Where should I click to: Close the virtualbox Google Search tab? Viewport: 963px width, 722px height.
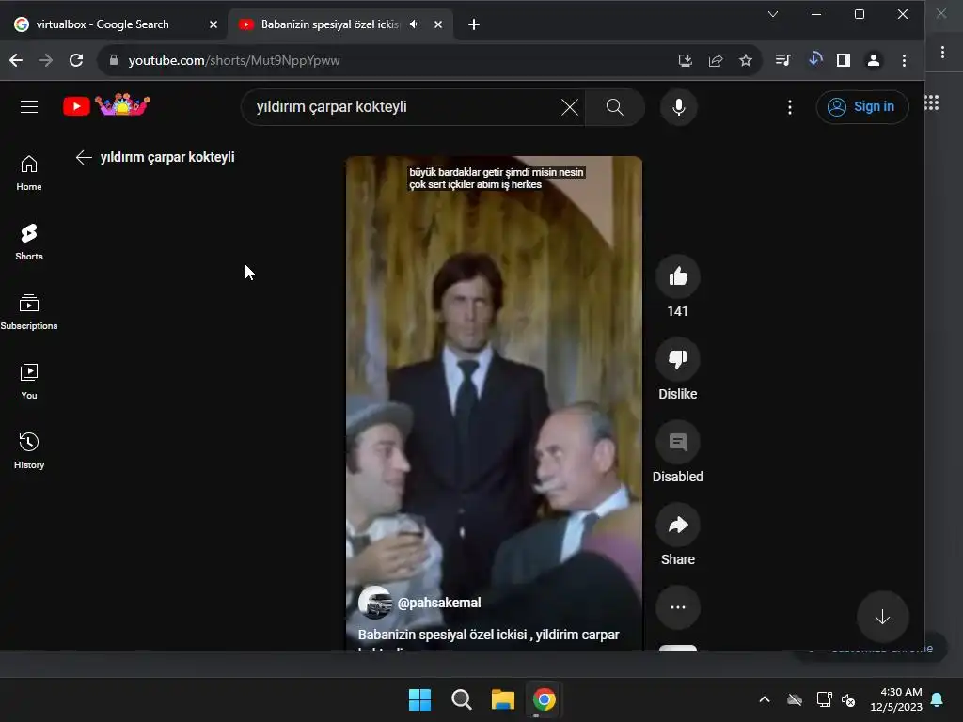[213, 24]
